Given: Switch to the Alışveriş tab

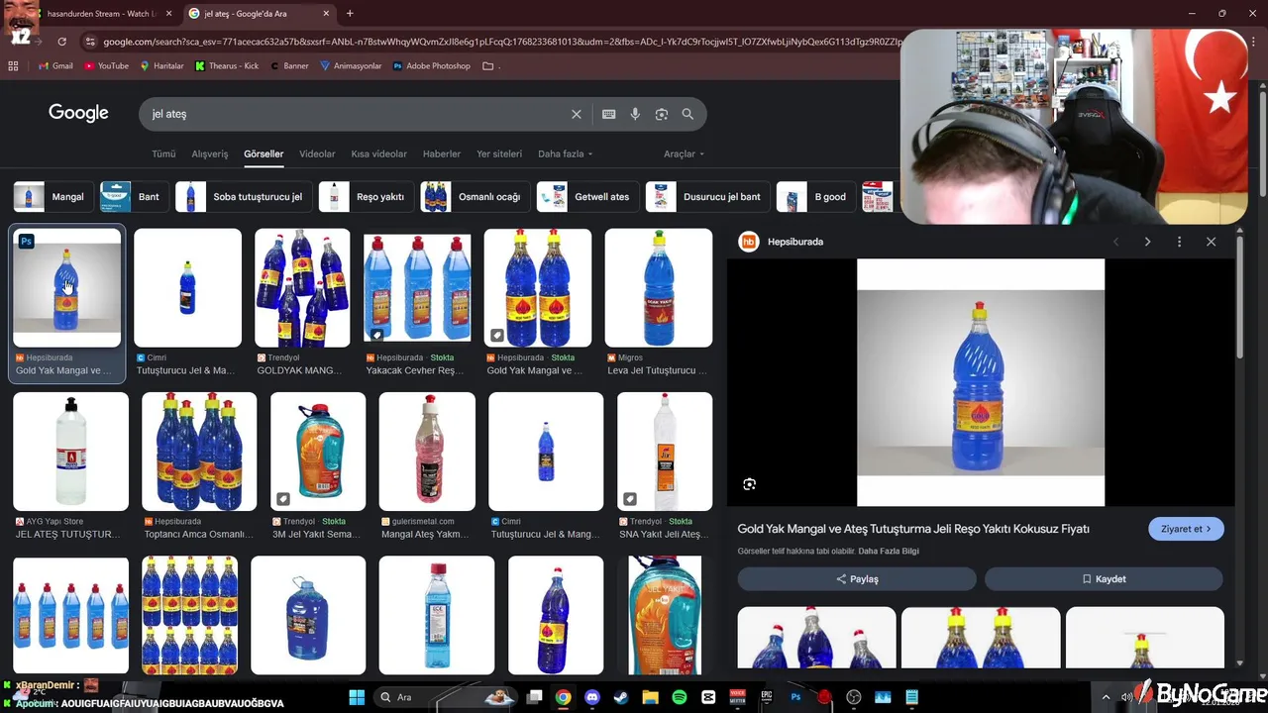Looking at the screenshot, I should pyautogui.click(x=209, y=154).
